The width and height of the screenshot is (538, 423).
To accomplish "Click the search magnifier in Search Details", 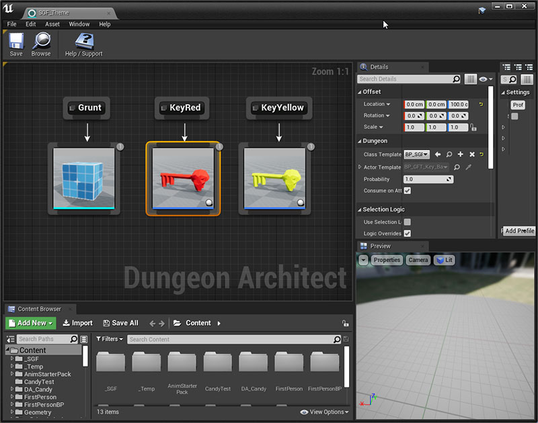I will [x=456, y=79].
